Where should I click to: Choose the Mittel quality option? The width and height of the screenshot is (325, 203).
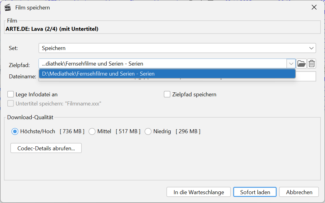[92, 131]
